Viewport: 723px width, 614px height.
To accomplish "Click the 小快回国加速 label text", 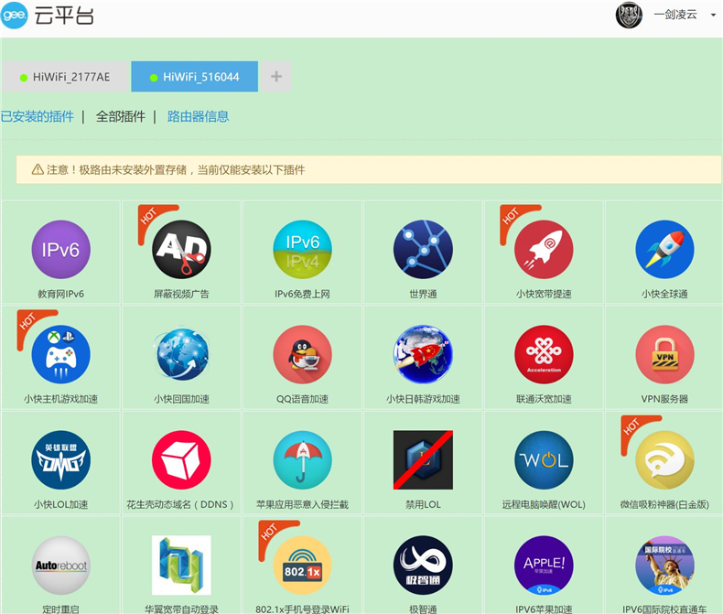I will pyautogui.click(x=182, y=399).
